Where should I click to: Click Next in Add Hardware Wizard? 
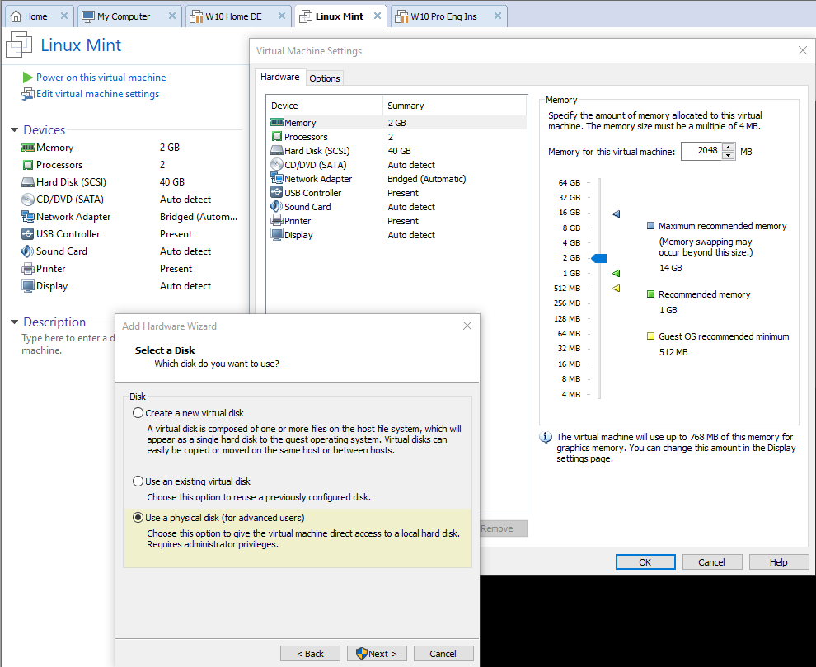[377, 654]
